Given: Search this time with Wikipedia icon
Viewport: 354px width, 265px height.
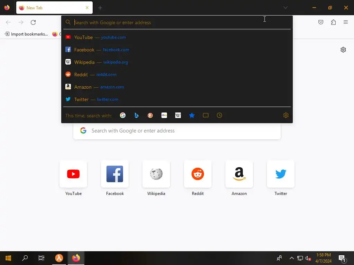Looking at the screenshot, I should 178,115.
